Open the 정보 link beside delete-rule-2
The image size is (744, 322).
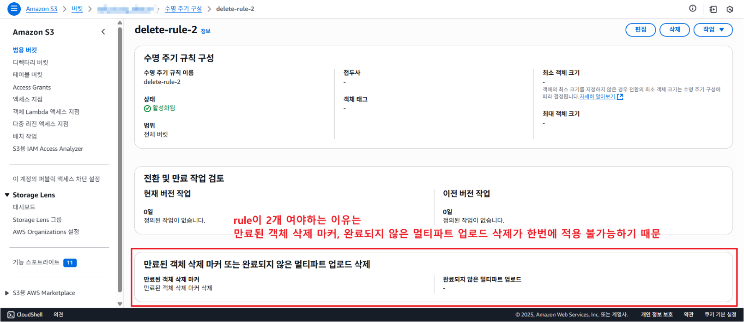pos(206,31)
